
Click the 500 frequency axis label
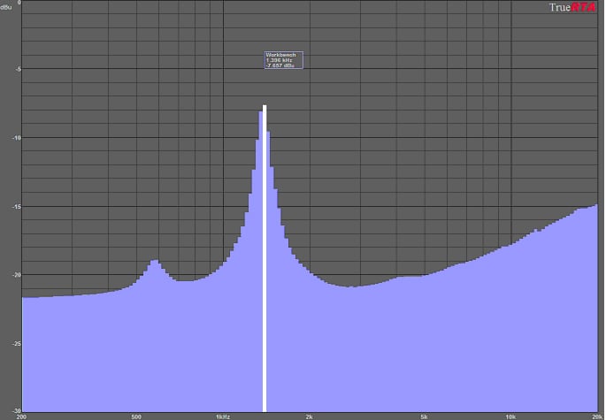click(136, 416)
